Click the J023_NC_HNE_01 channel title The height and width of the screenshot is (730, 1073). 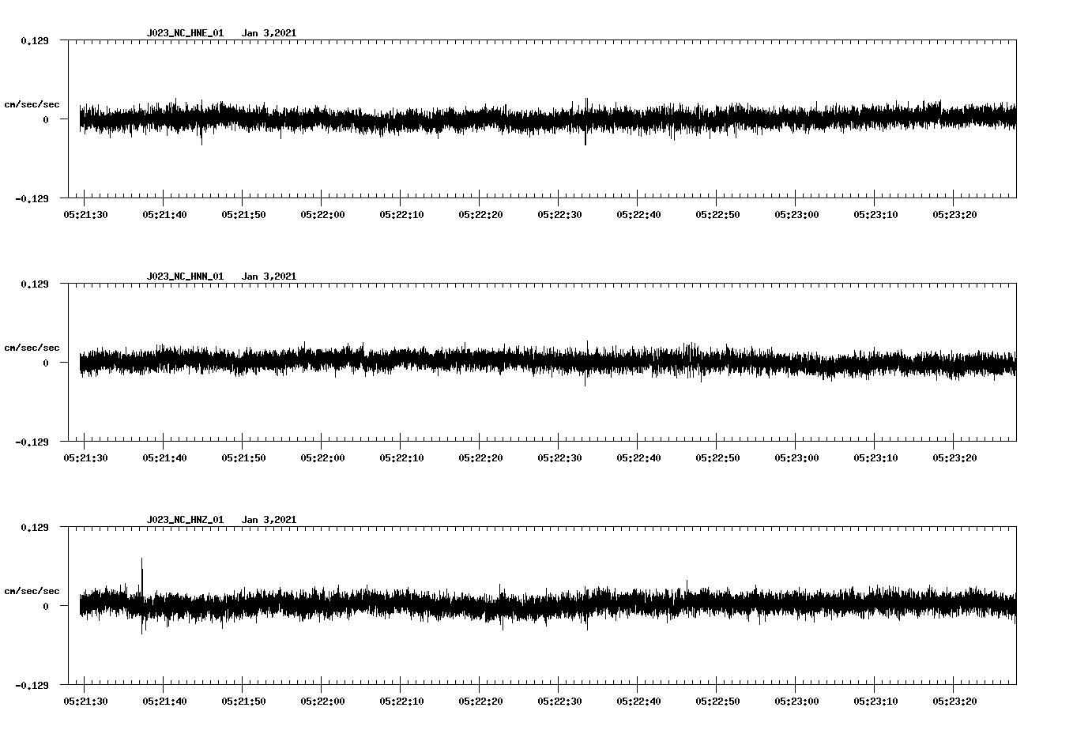click(x=184, y=33)
